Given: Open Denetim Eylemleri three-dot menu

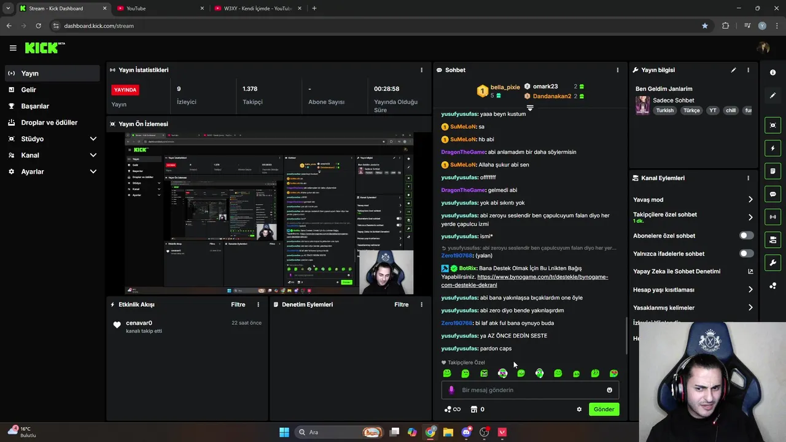Looking at the screenshot, I should [421, 304].
